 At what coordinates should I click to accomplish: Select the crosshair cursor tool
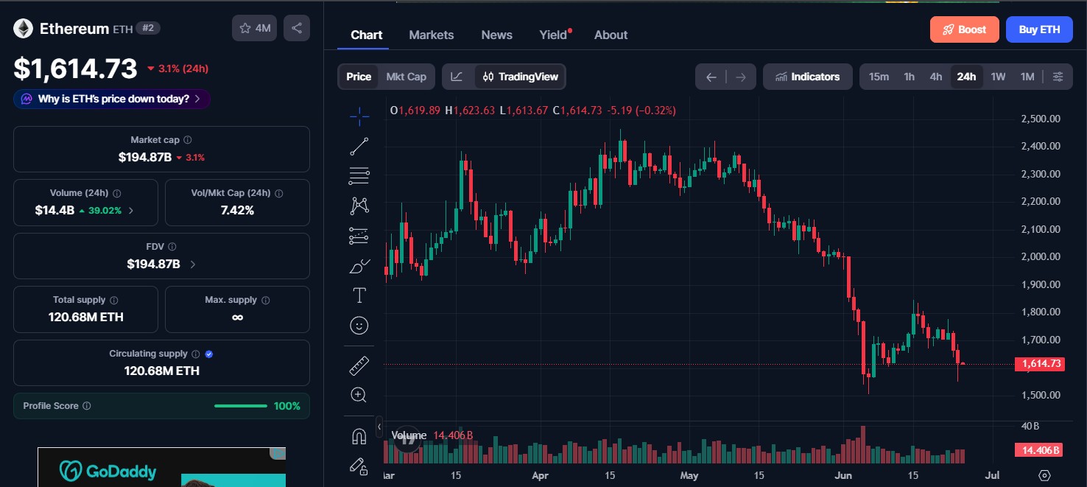pyautogui.click(x=359, y=116)
